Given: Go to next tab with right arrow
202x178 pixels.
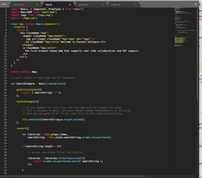Looking at the screenshot, I should click(x=6, y=4).
